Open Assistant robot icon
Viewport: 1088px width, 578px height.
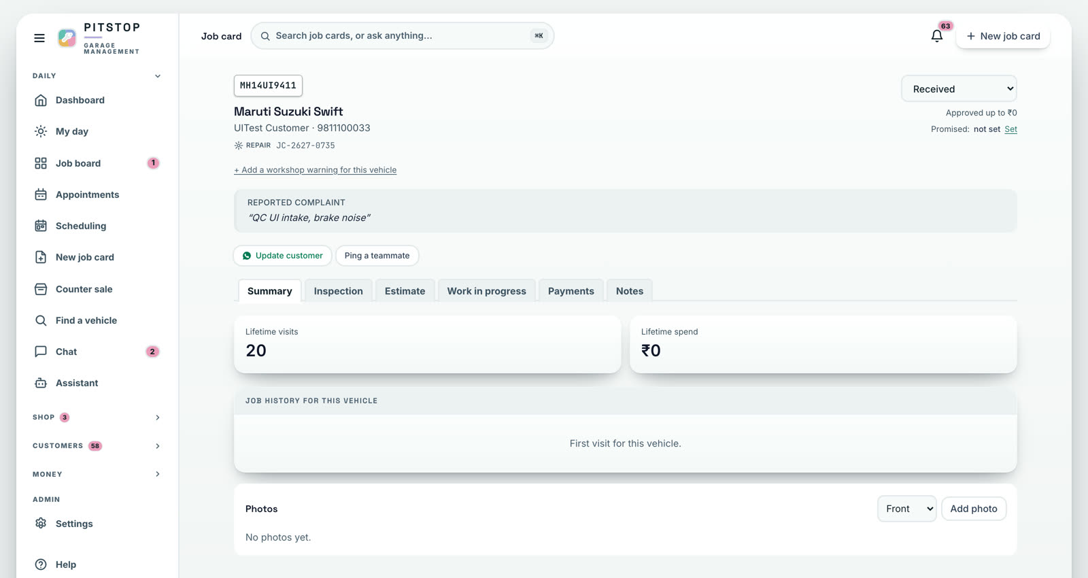coord(41,383)
